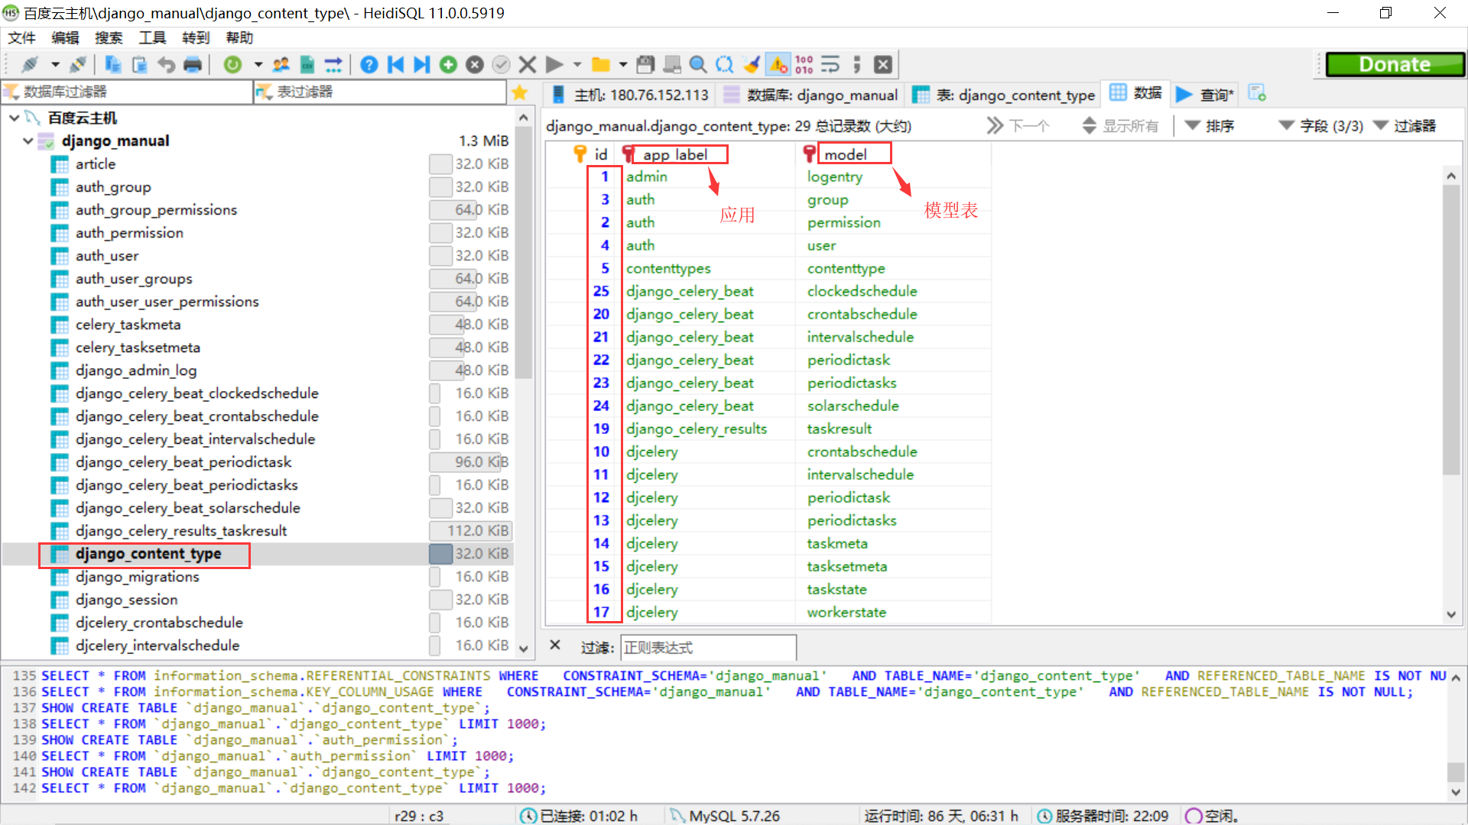Viewport: 1468px width, 825px height.
Task: Close the filter panel X button
Action: pos(555,645)
